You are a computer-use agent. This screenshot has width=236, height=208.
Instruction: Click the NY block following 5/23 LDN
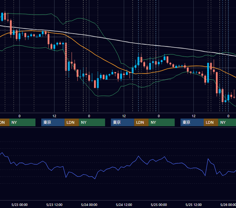point(92,122)
